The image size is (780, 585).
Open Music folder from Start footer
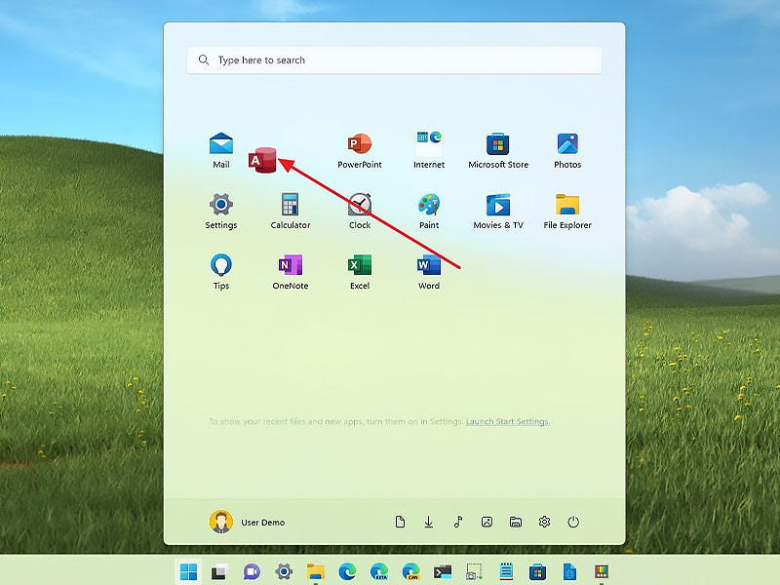457,522
